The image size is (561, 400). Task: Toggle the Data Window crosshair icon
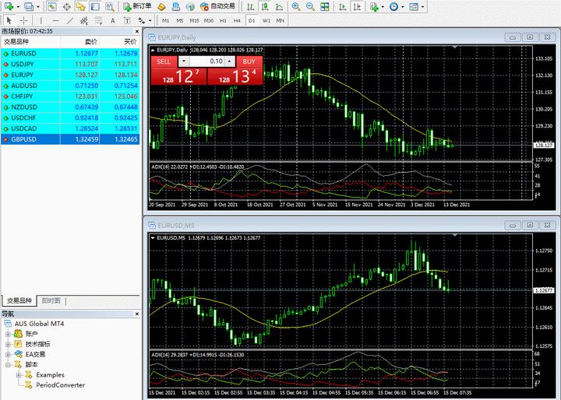click(66, 6)
